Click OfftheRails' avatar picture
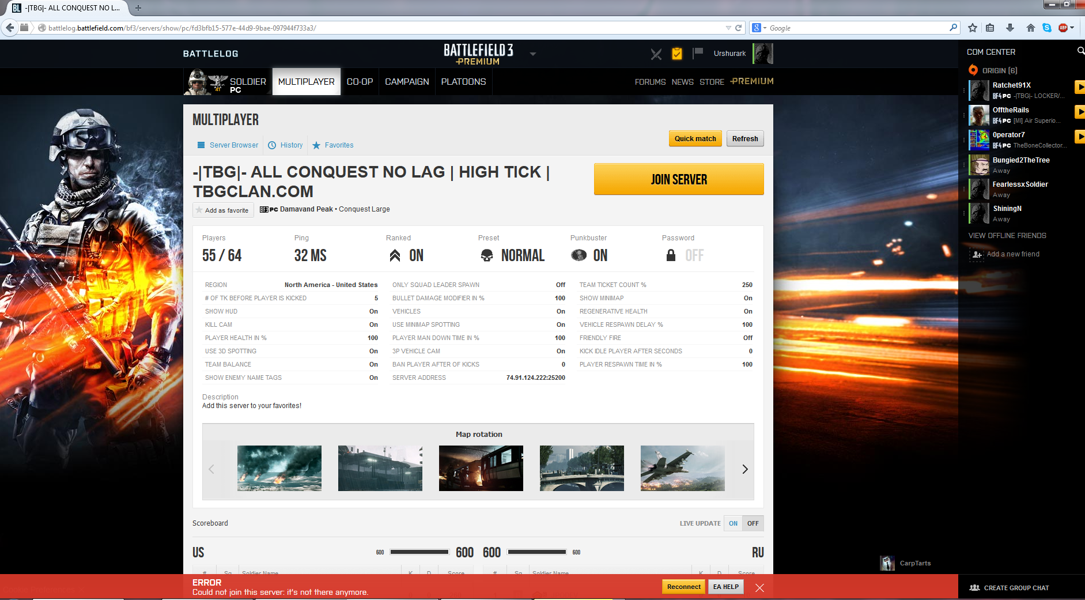The image size is (1085, 600). tap(979, 115)
